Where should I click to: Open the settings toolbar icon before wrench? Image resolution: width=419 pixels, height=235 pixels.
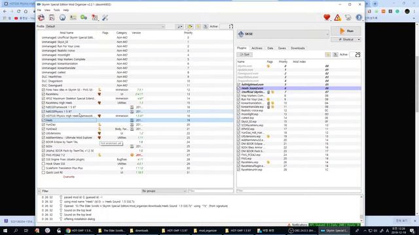(94, 18)
